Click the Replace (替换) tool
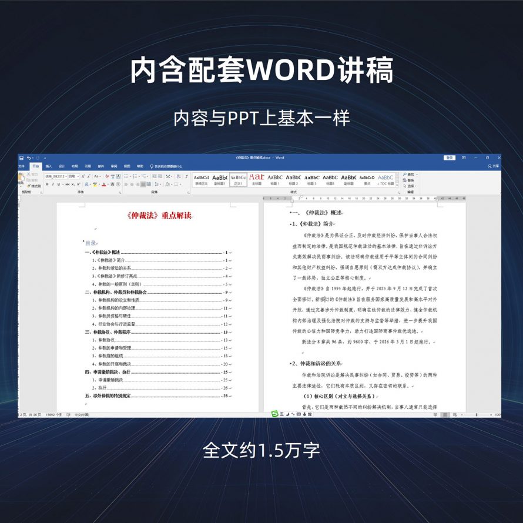This screenshot has height=523, width=523. tap(410, 180)
